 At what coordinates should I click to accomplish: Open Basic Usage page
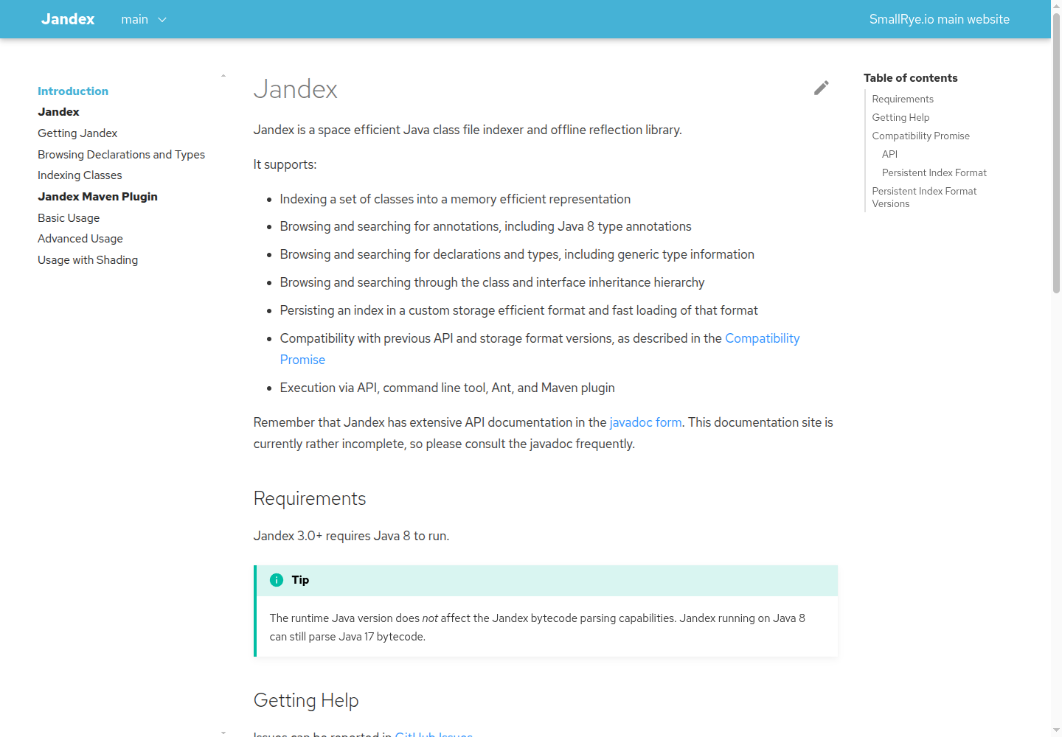[x=69, y=218]
